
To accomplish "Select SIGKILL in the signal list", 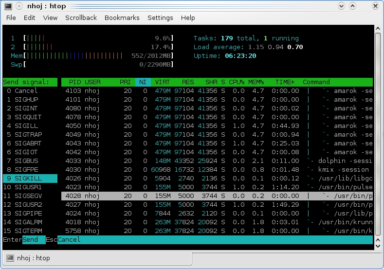I will (29, 179).
